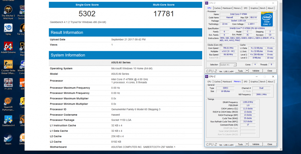
Task: Open the Bench tab in the CPU-Z memory window
Action: click(x=263, y=82)
